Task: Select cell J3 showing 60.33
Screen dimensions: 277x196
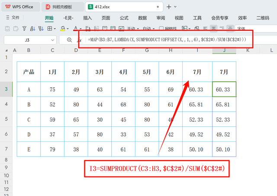Action: click(x=224, y=90)
